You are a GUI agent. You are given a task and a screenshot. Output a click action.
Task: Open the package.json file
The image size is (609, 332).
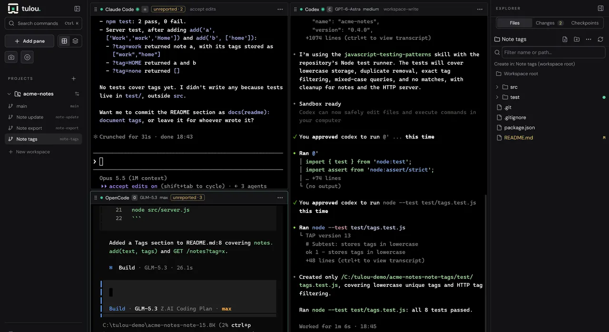pos(550,127)
